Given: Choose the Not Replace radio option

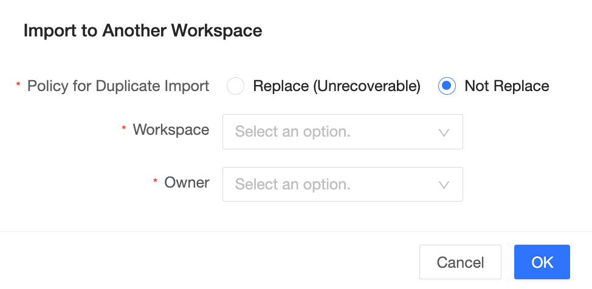Looking at the screenshot, I should pyautogui.click(x=447, y=86).
